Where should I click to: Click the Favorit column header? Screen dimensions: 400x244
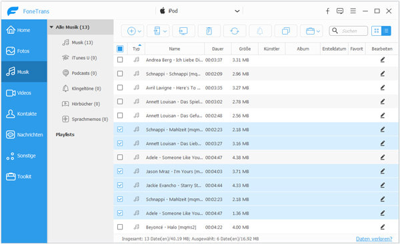tap(357, 49)
